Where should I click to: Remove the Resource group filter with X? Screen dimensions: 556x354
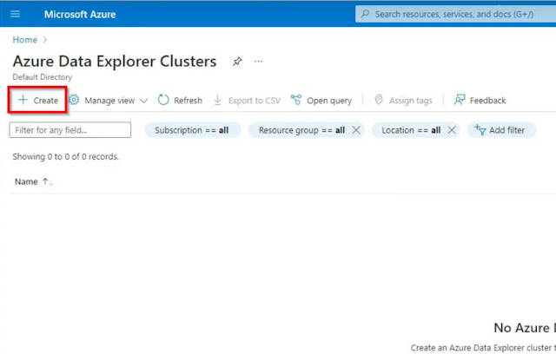[356, 130]
